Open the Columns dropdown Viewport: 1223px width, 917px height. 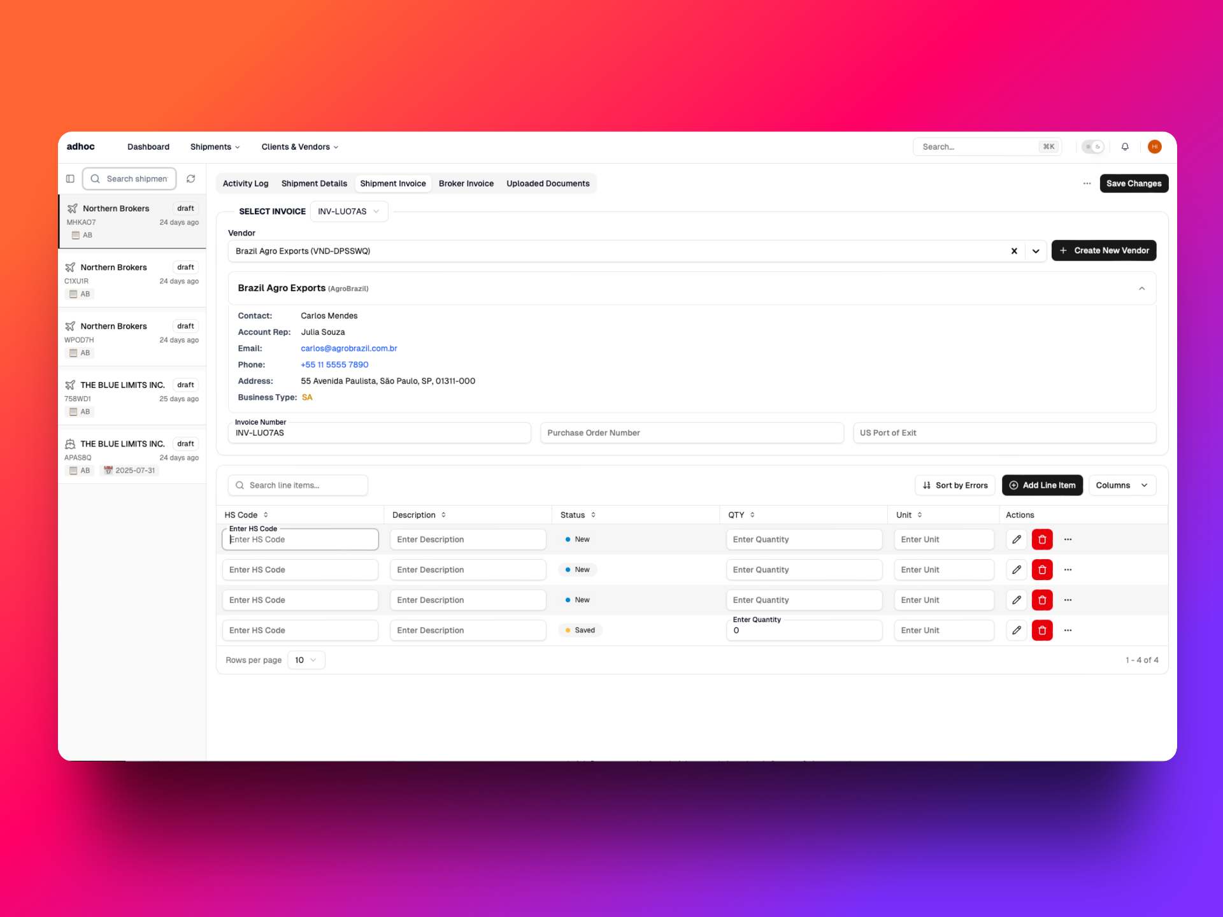pyautogui.click(x=1122, y=485)
